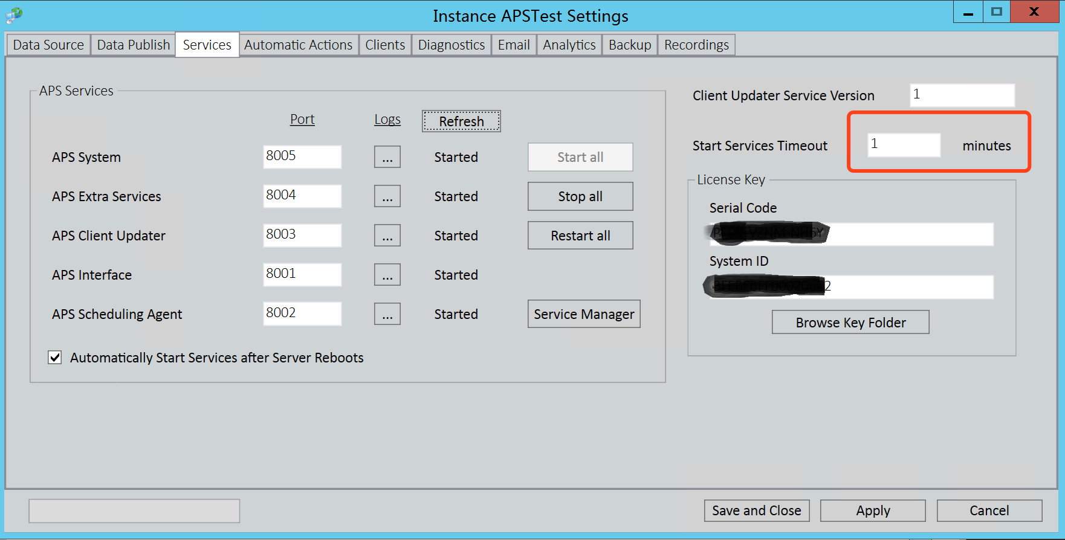Go to the Diagnostics tab
The height and width of the screenshot is (540, 1065).
pyautogui.click(x=451, y=45)
